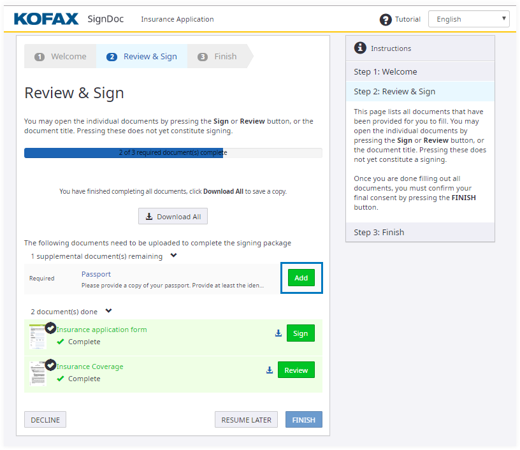Click the Instructions info icon
This screenshot has width=520, height=450.
click(x=361, y=48)
